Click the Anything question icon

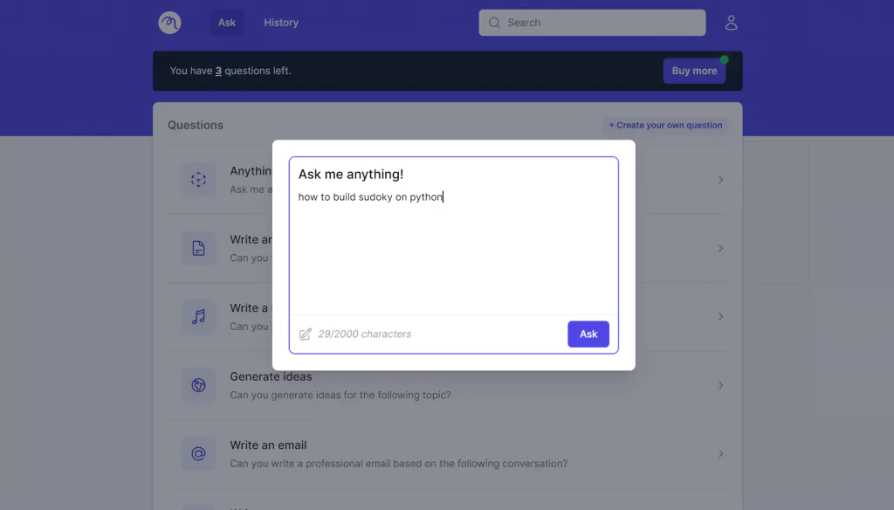[198, 180]
